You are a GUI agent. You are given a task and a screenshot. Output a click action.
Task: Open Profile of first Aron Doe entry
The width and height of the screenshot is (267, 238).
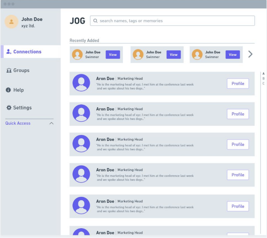238,83
